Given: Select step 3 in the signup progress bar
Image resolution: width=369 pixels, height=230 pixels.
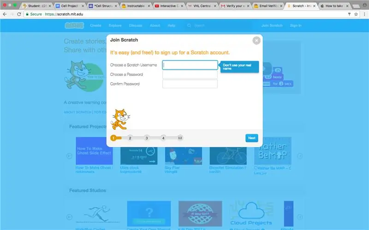Looking at the screenshot, I should [x=147, y=138].
